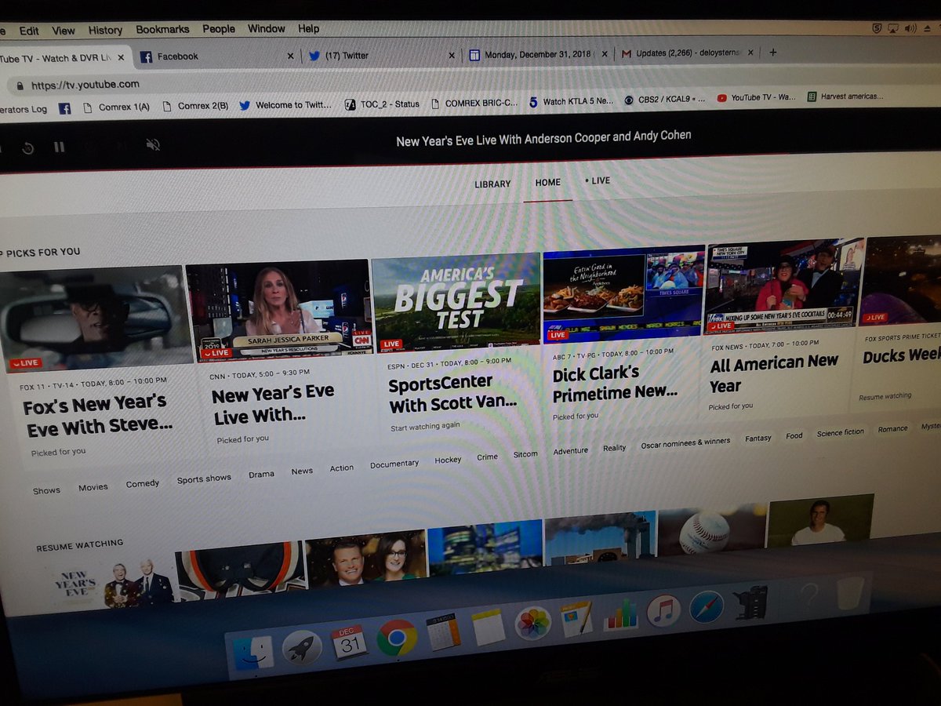Select the Sitcom category chip

click(x=525, y=454)
